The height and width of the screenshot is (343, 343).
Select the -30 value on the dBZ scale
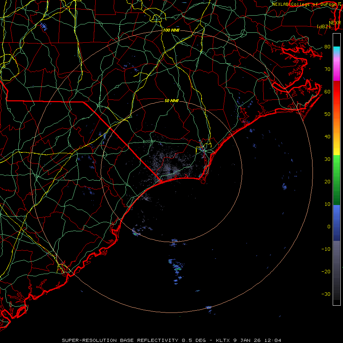(326, 294)
